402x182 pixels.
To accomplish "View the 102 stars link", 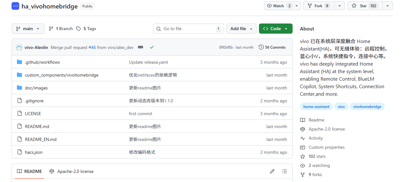I will 317,156.
